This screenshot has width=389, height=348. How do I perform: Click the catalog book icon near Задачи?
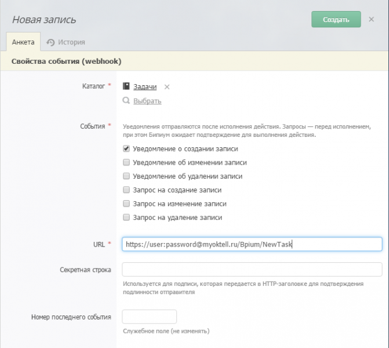(x=126, y=86)
